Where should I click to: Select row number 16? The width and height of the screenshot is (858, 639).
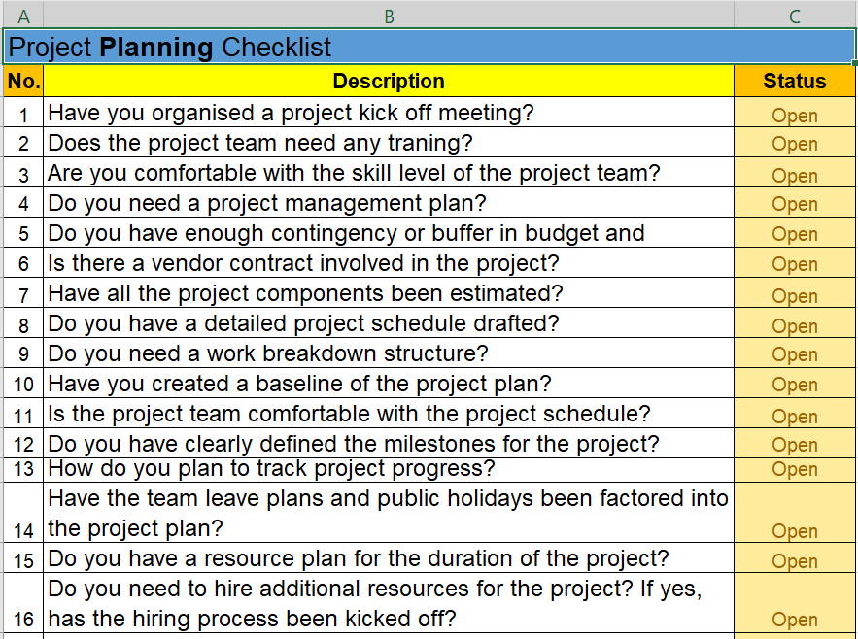[x=23, y=603]
